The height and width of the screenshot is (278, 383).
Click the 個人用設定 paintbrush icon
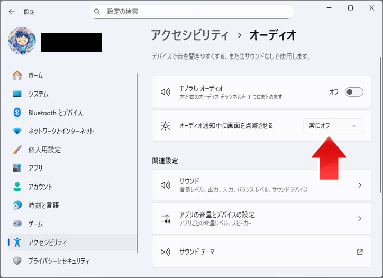tap(17, 150)
